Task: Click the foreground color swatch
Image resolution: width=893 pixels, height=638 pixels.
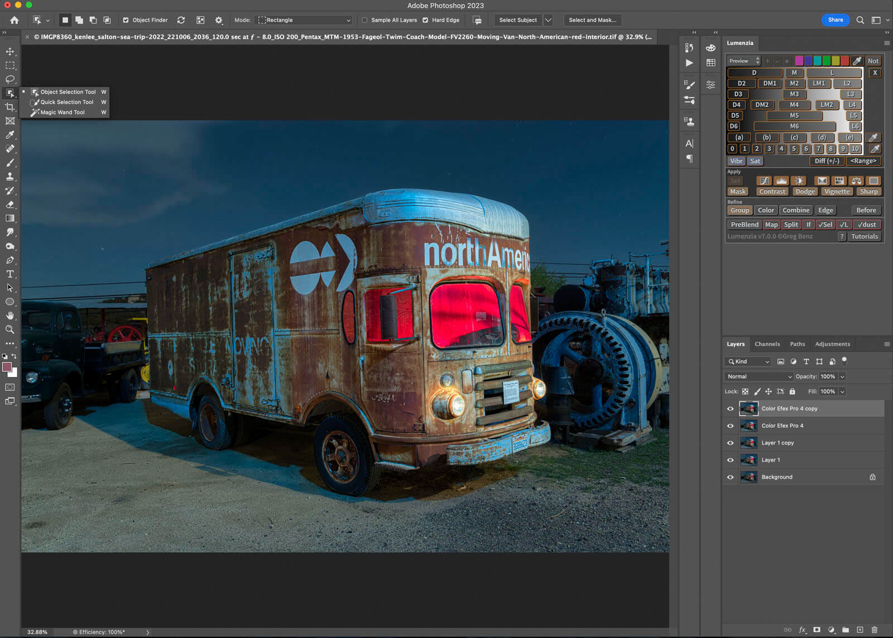Action: [x=7, y=367]
